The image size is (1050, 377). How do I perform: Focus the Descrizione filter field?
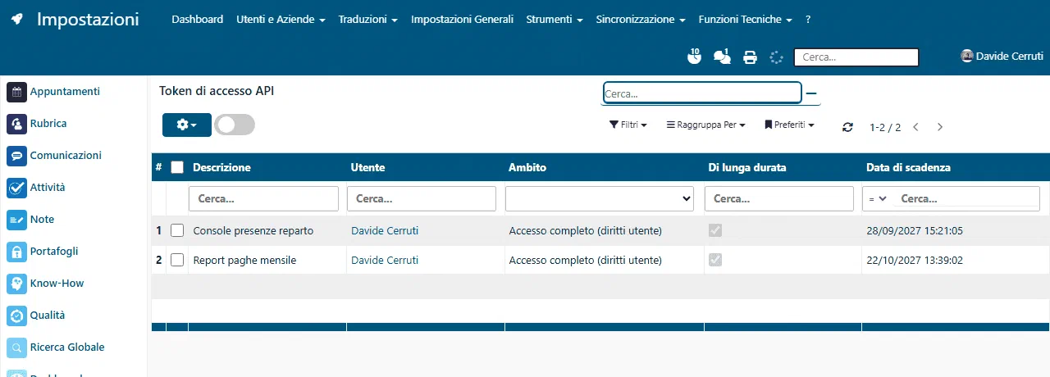[263, 198]
